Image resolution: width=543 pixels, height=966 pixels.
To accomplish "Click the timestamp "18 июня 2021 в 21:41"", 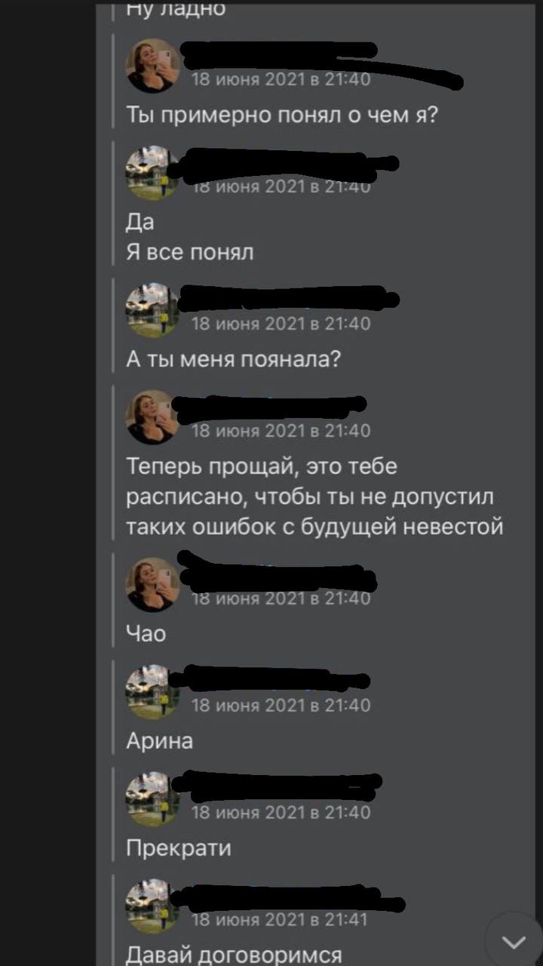I will (281, 919).
